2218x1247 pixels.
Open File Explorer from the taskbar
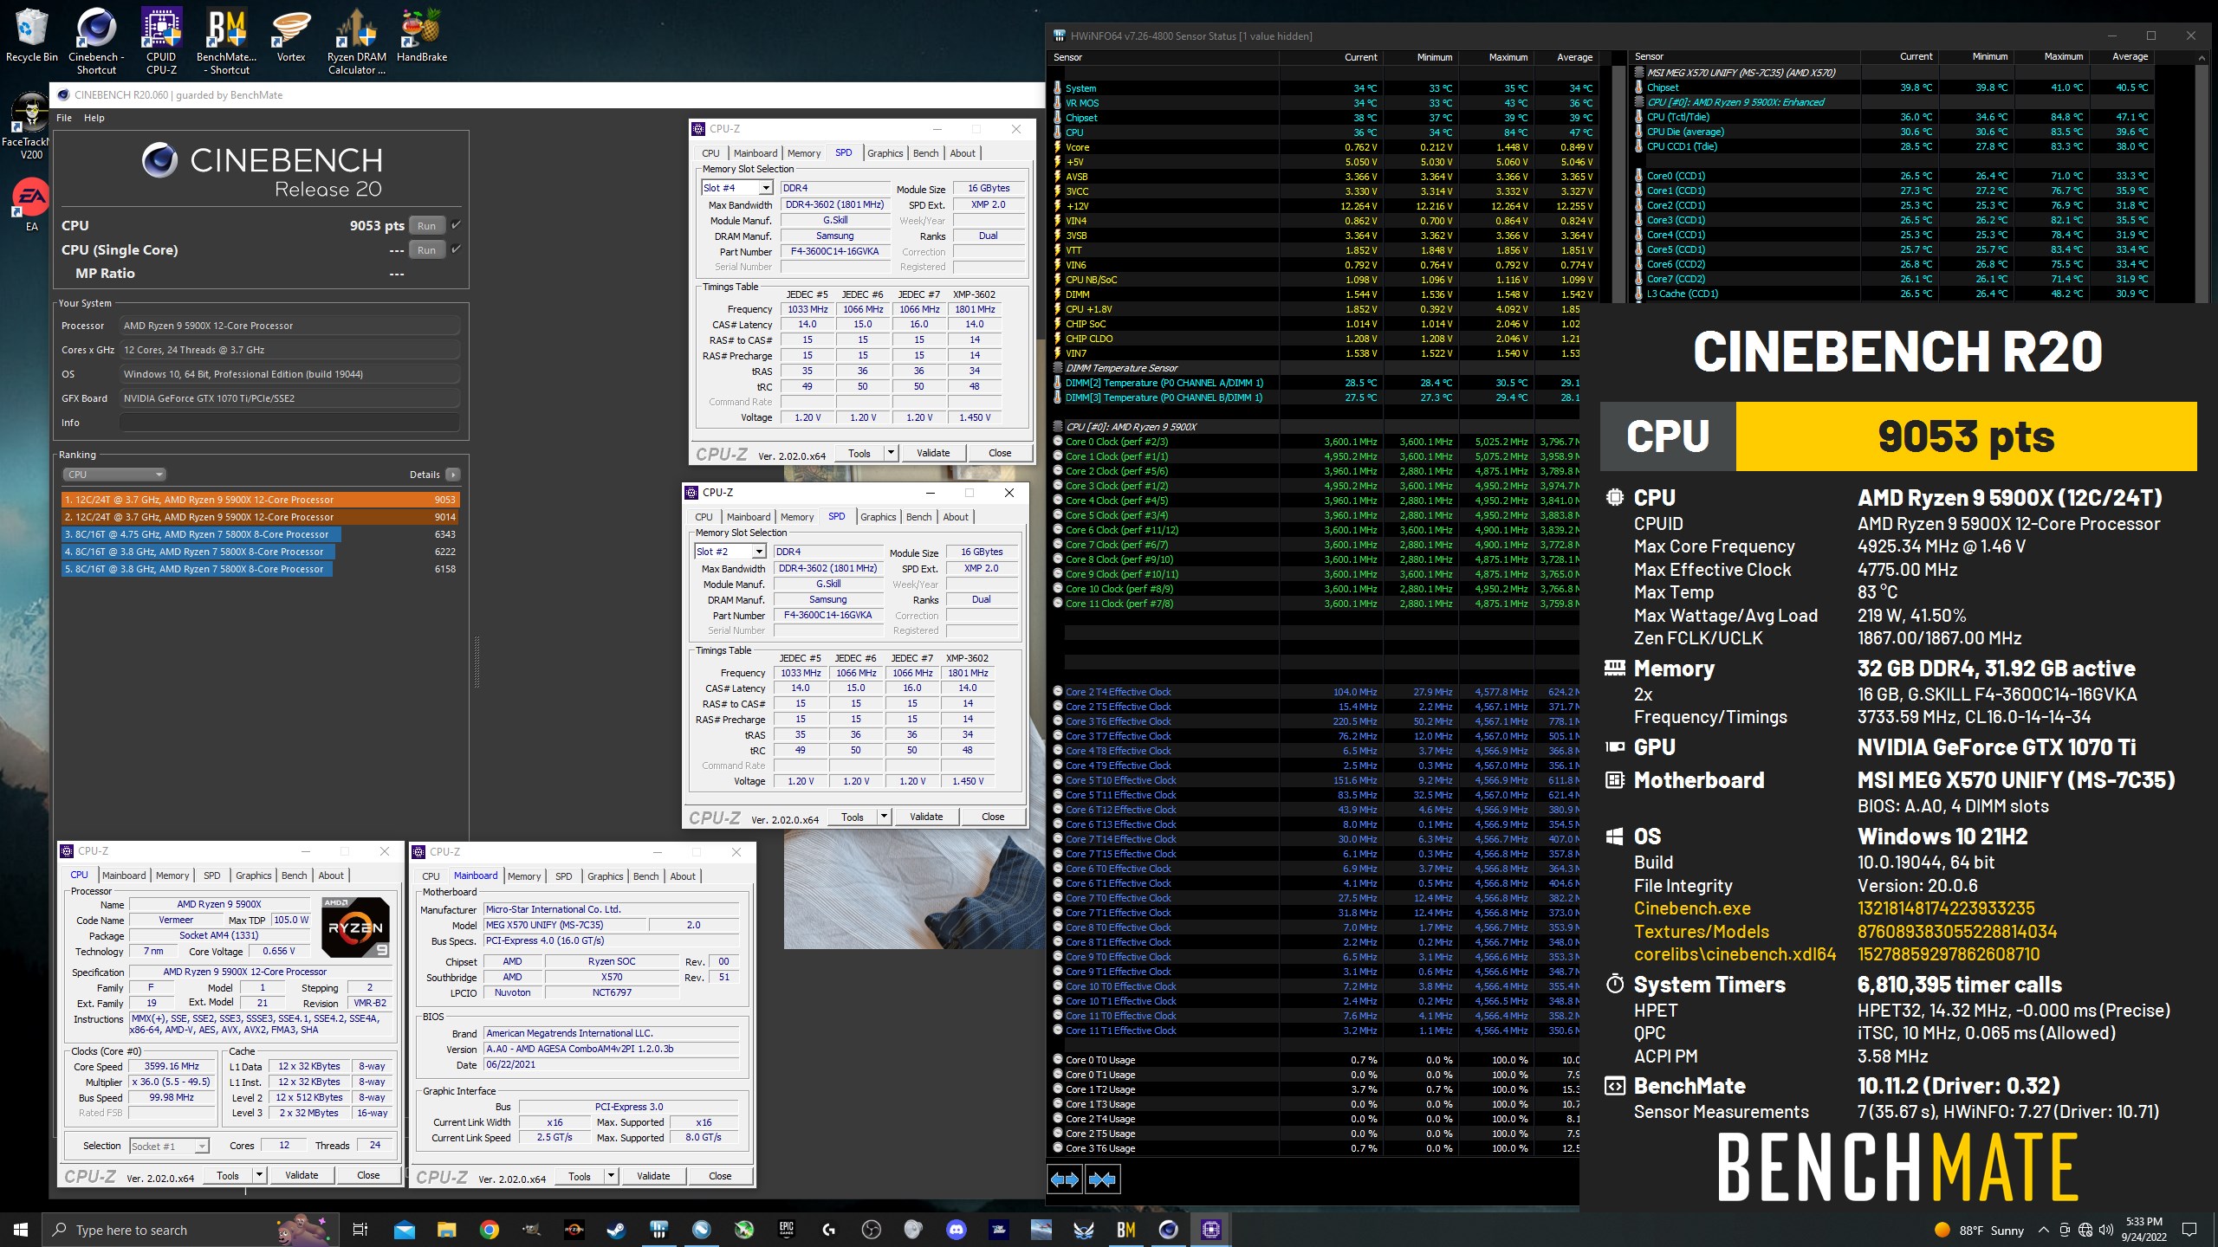[446, 1230]
